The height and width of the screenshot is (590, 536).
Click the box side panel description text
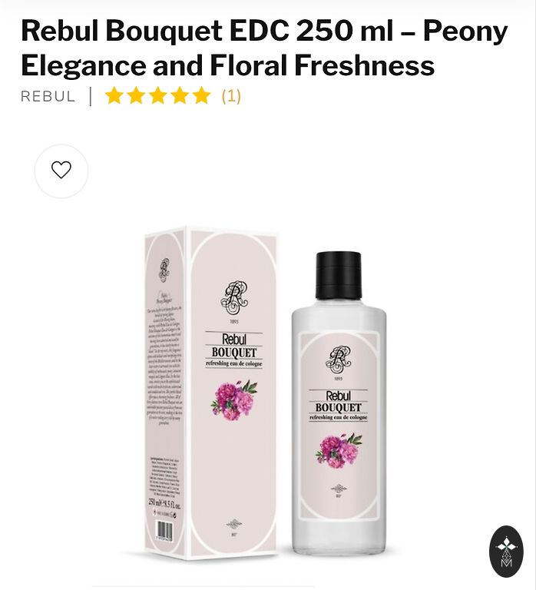(164, 364)
